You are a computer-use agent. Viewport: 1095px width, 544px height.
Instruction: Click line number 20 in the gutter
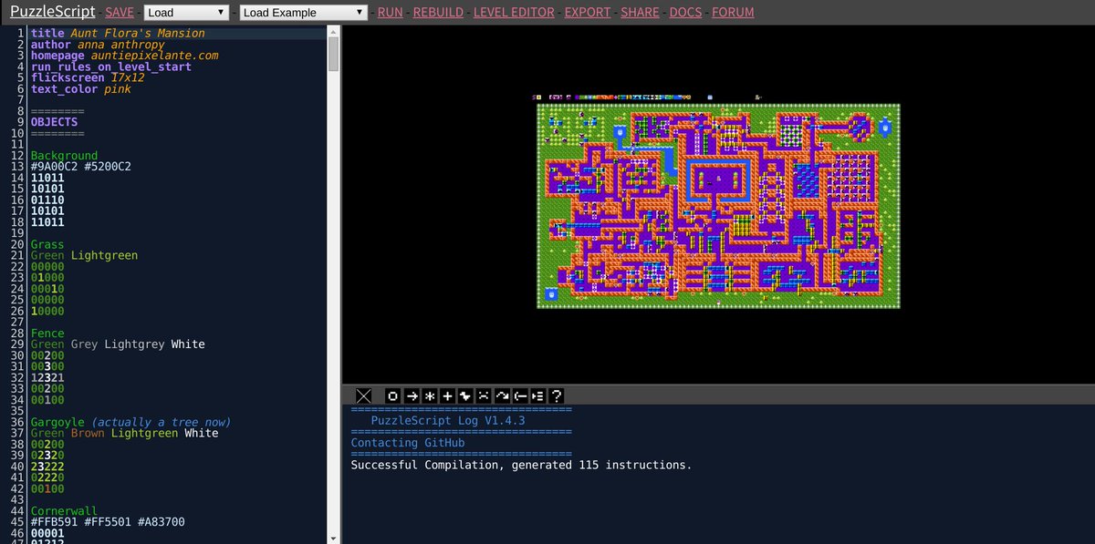coord(18,245)
